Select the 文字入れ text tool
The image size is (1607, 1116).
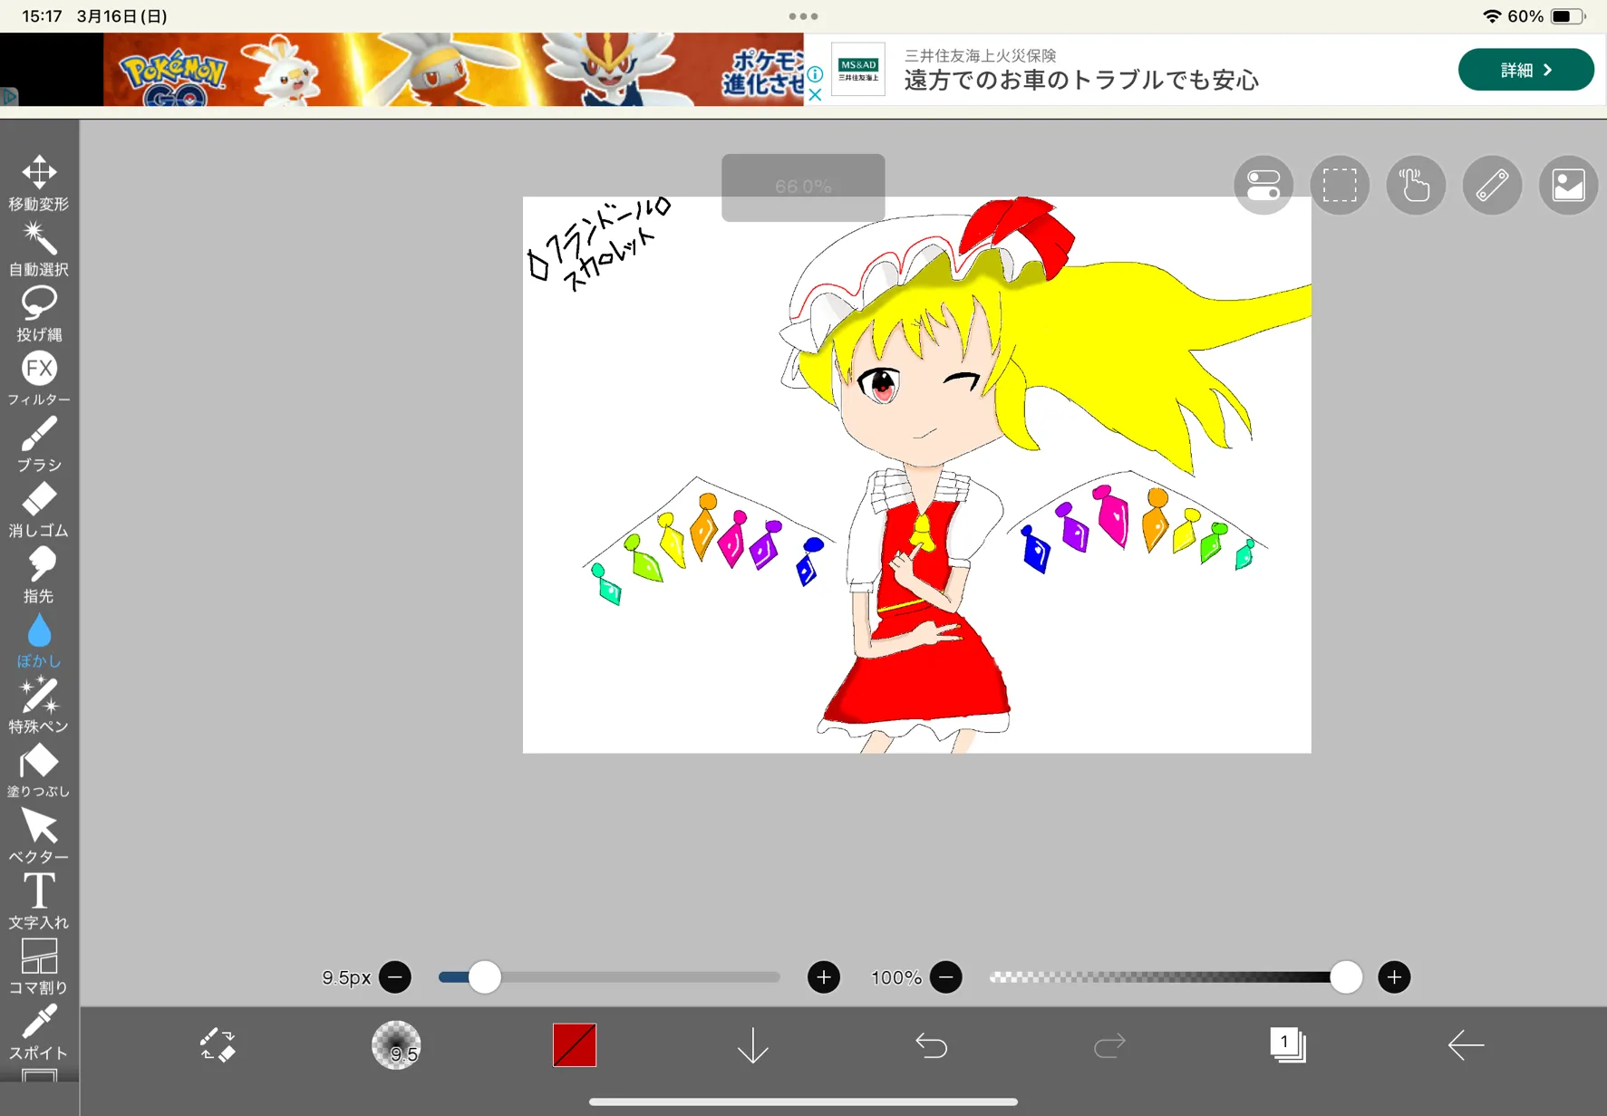point(39,901)
